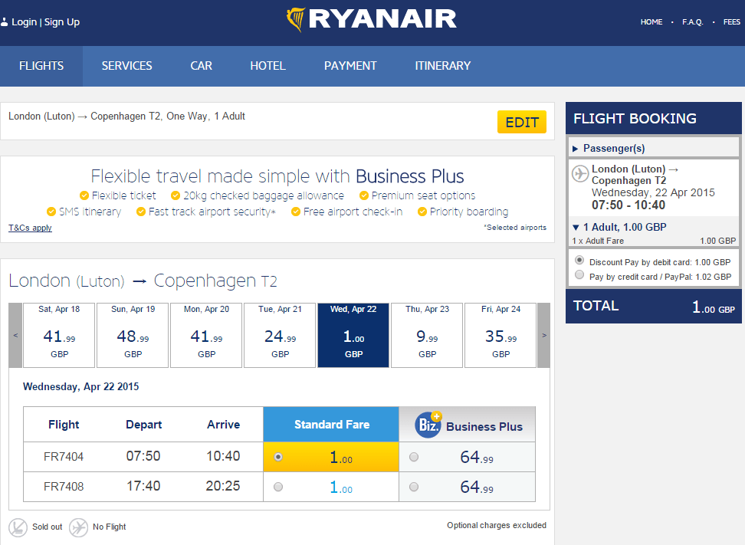Viewport: 745px width, 545px height.
Task: Show later dates with right arrow
Action: click(544, 336)
